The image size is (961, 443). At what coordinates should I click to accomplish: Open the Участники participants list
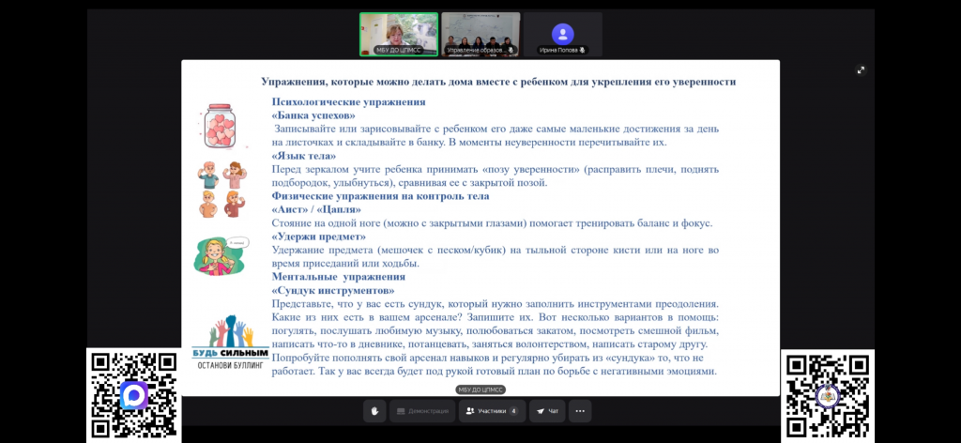click(x=492, y=411)
